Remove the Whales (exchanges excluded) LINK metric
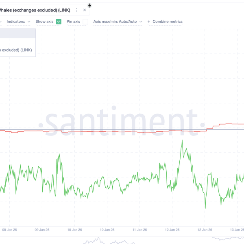This screenshot has height=244, width=244. 85,10
